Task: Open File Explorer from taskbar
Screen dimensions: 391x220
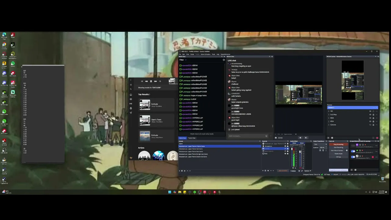Action: click(180, 192)
